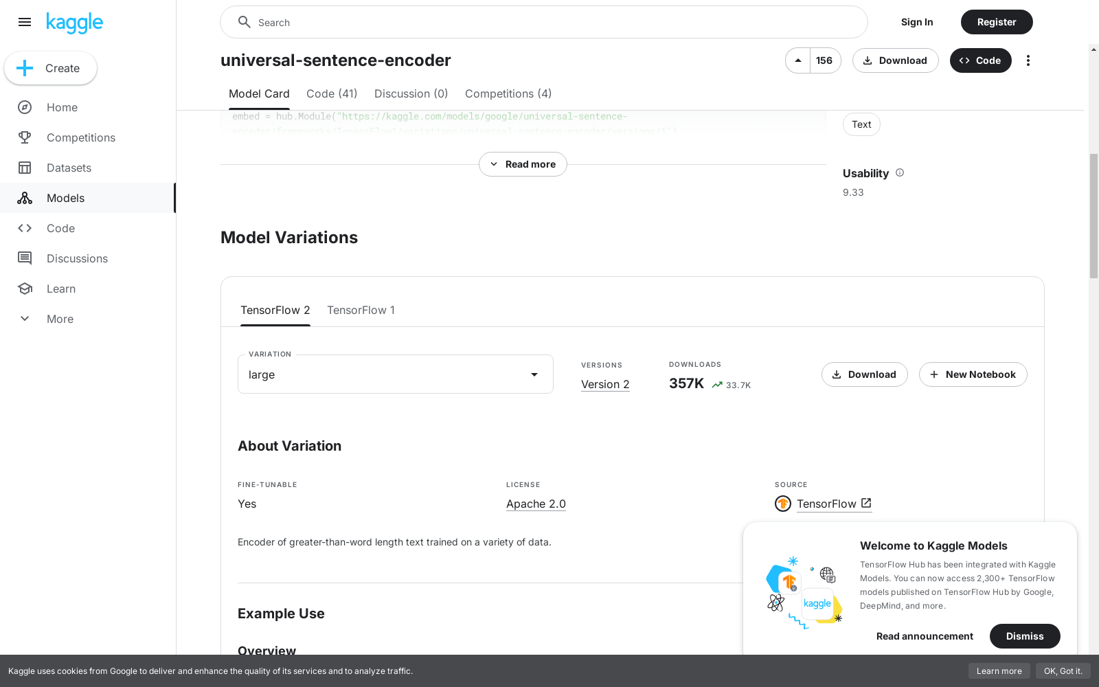This screenshot has height=687, width=1099.
Task: Expand the description with Read more
Action: click(x=523, y=164)
